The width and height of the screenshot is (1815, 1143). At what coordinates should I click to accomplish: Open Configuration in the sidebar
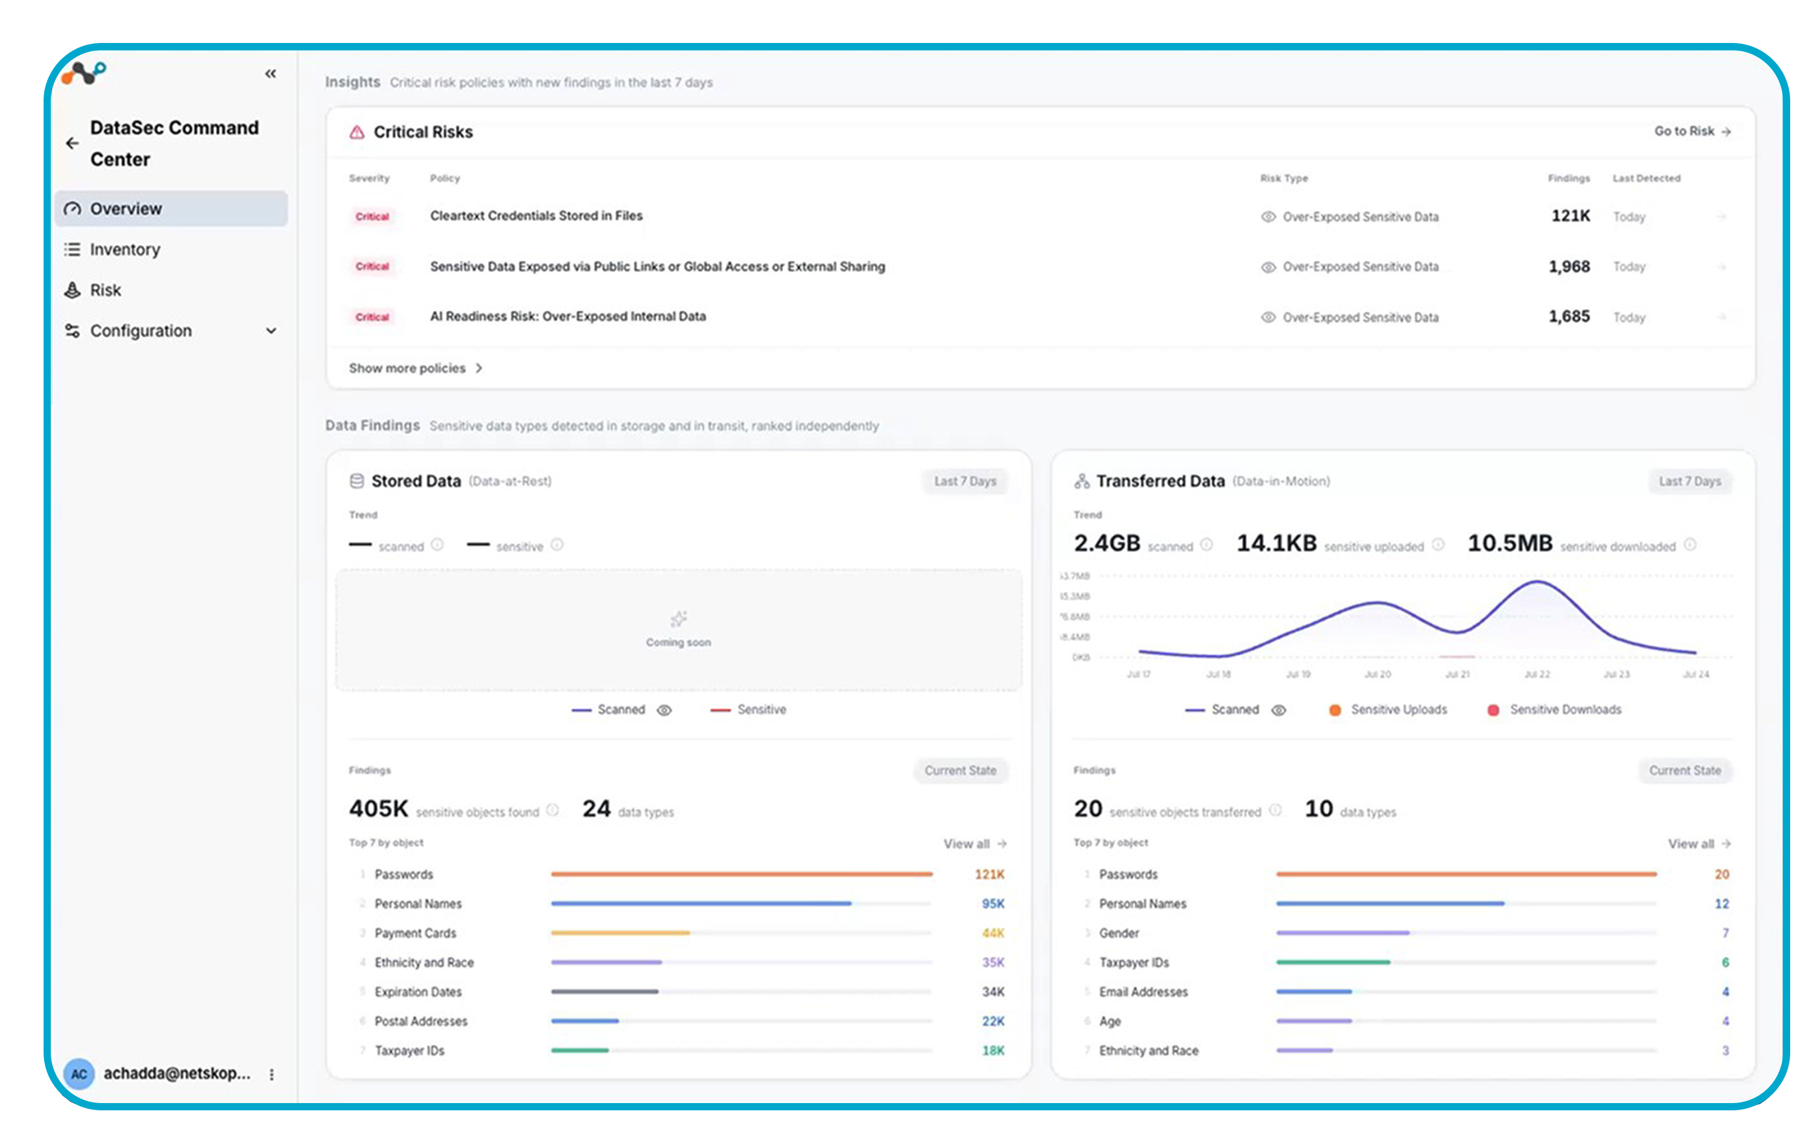pyautogui.click(x=171, y=331)
